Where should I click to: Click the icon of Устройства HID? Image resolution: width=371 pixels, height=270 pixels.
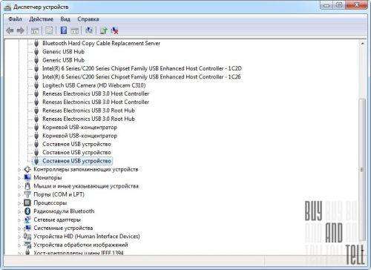tap(27, 237)
